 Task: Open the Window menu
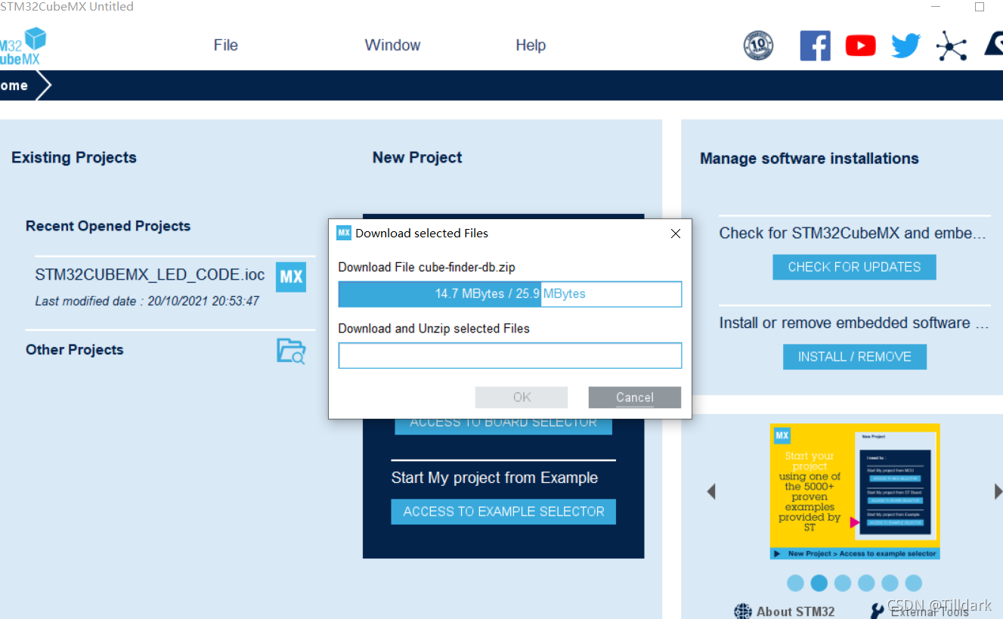pos(393,45)
